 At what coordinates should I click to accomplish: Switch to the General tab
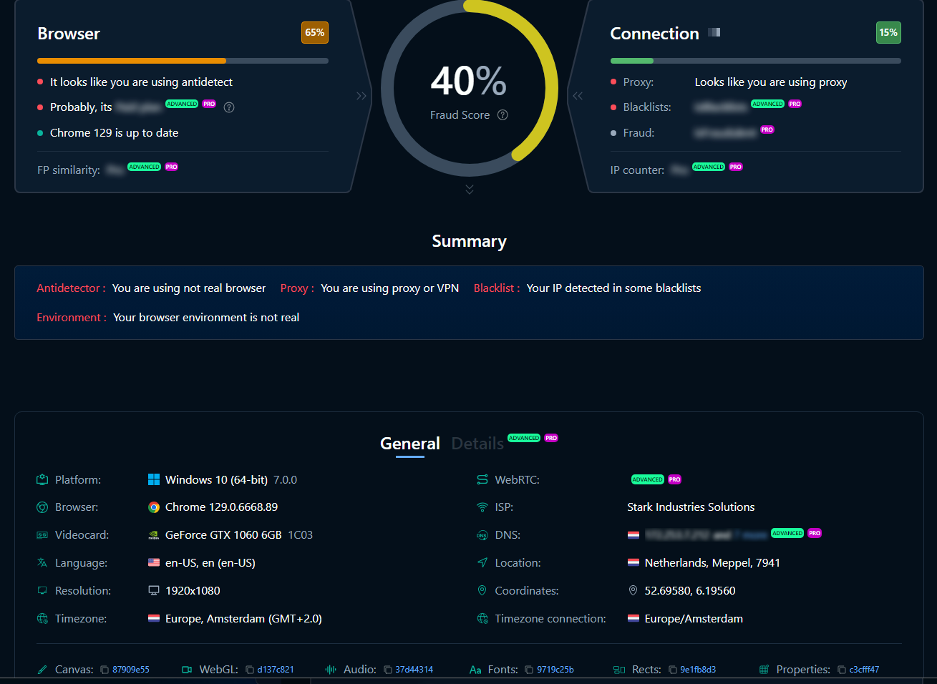tap(410, 444)
